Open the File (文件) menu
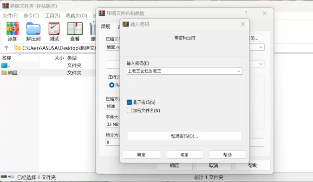This screenshot has height=182, width=313. coord(10,16)
